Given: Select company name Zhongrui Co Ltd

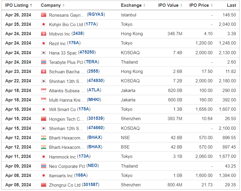Looking at the screenshot, I should point(65,185).
